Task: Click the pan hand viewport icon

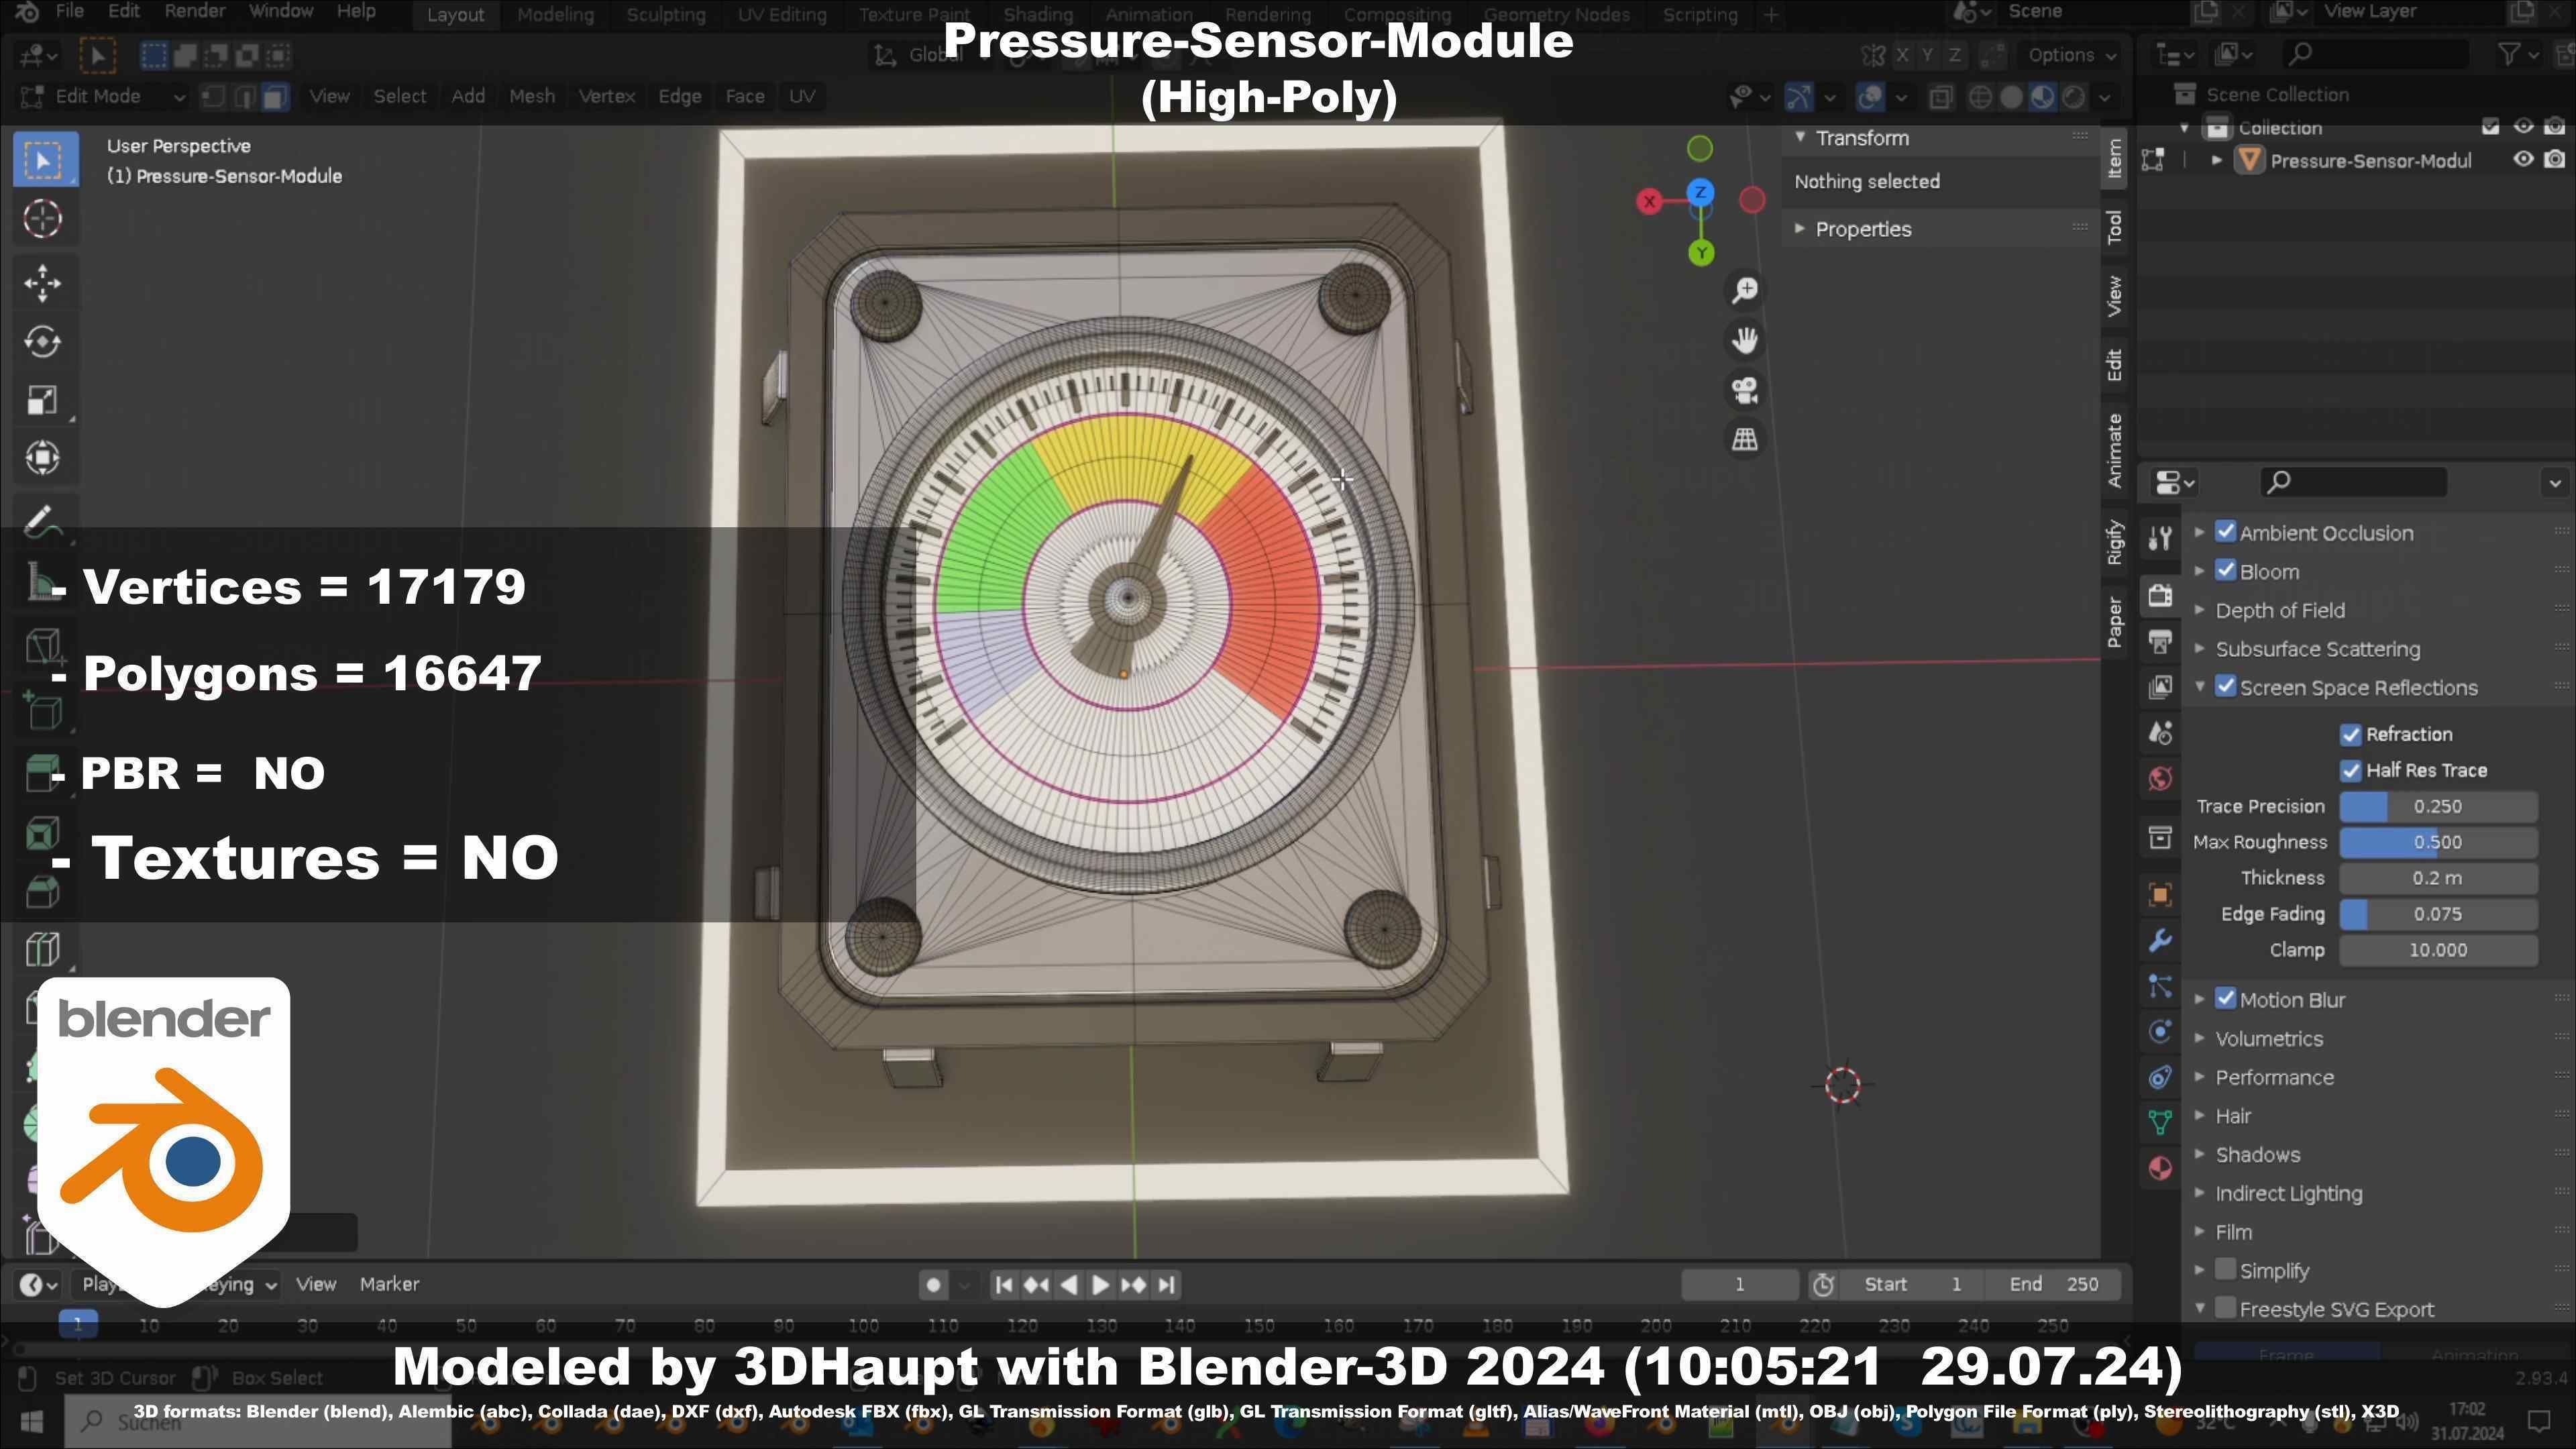Action: (x=1745, y=340)
